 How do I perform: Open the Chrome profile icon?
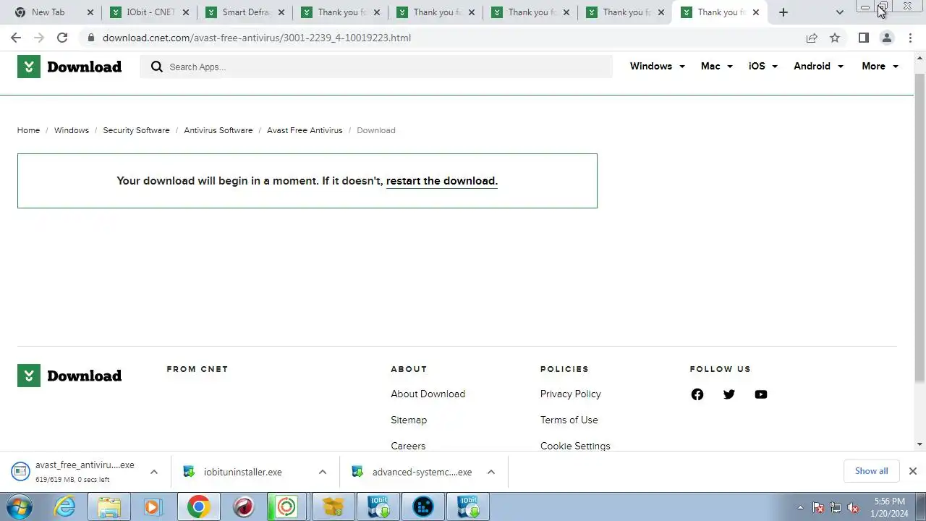[x=887, y=38]
